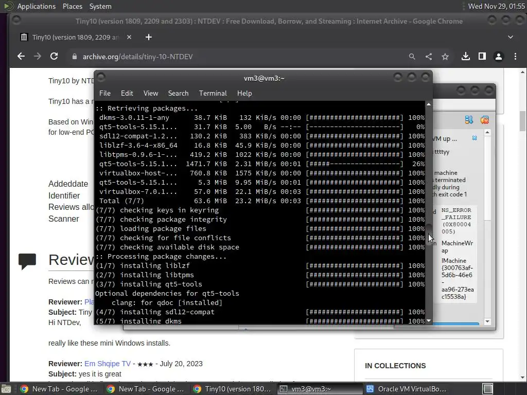
Task: Open Chrome profile avatar
Action: point(499,57)
